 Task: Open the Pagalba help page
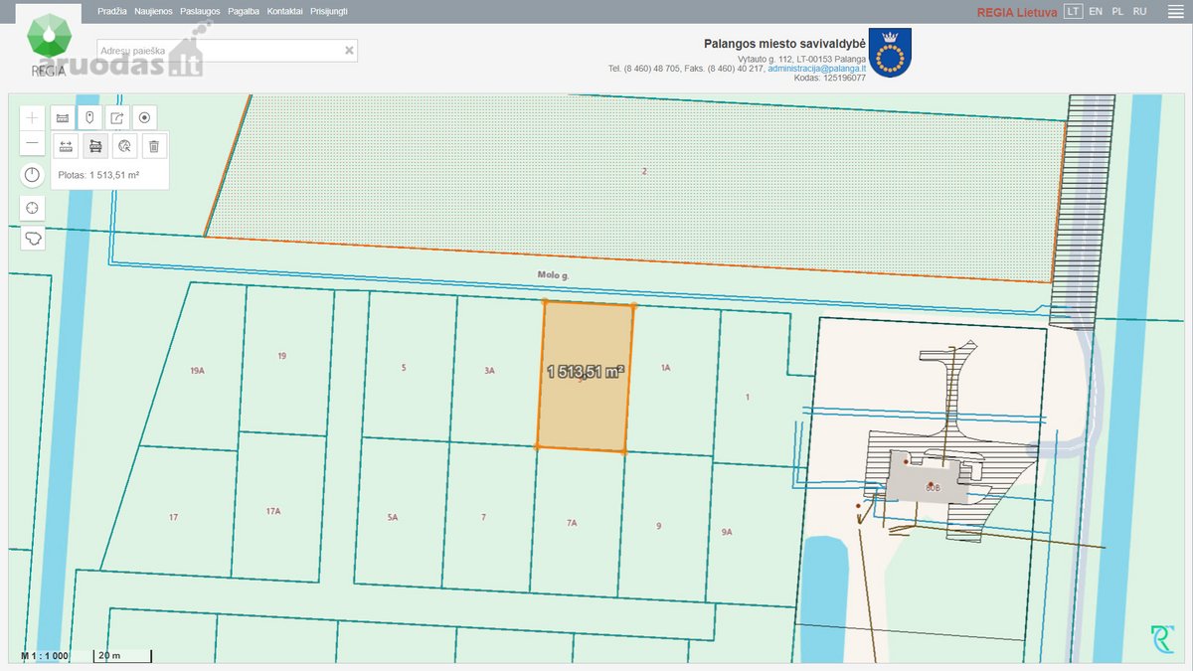click(244, 11)
